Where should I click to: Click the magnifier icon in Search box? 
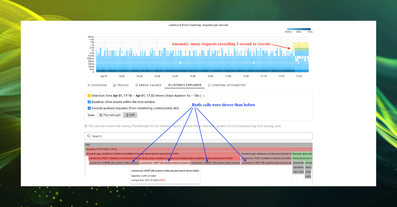89,136
